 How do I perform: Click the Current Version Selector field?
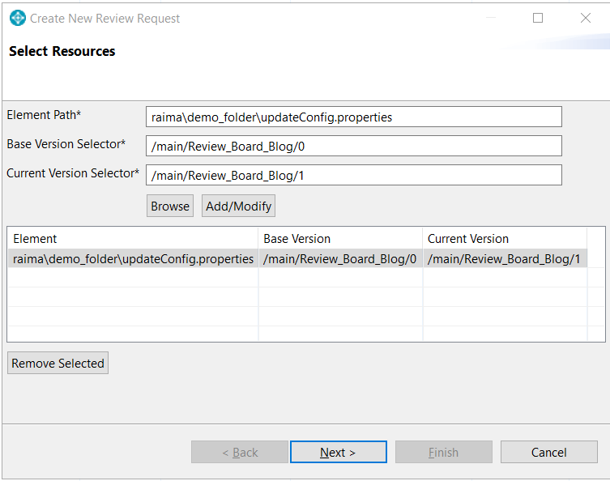pyautogui.click(x=354, y=175)
